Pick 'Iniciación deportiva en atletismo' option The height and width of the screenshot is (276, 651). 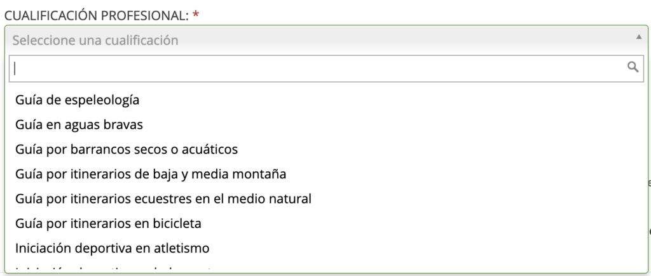pos(113,247)
